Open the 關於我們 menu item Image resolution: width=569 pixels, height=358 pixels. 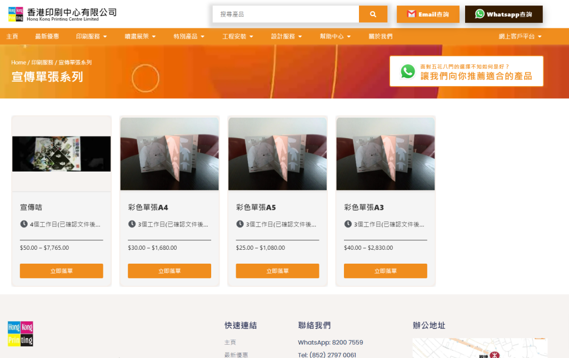(x=380, y=37)
